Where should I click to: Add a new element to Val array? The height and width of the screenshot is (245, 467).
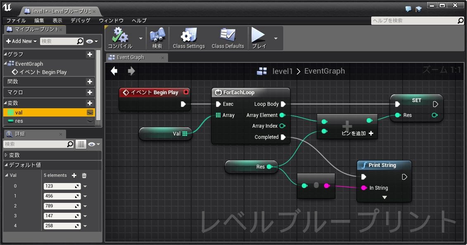pos(74,176)
